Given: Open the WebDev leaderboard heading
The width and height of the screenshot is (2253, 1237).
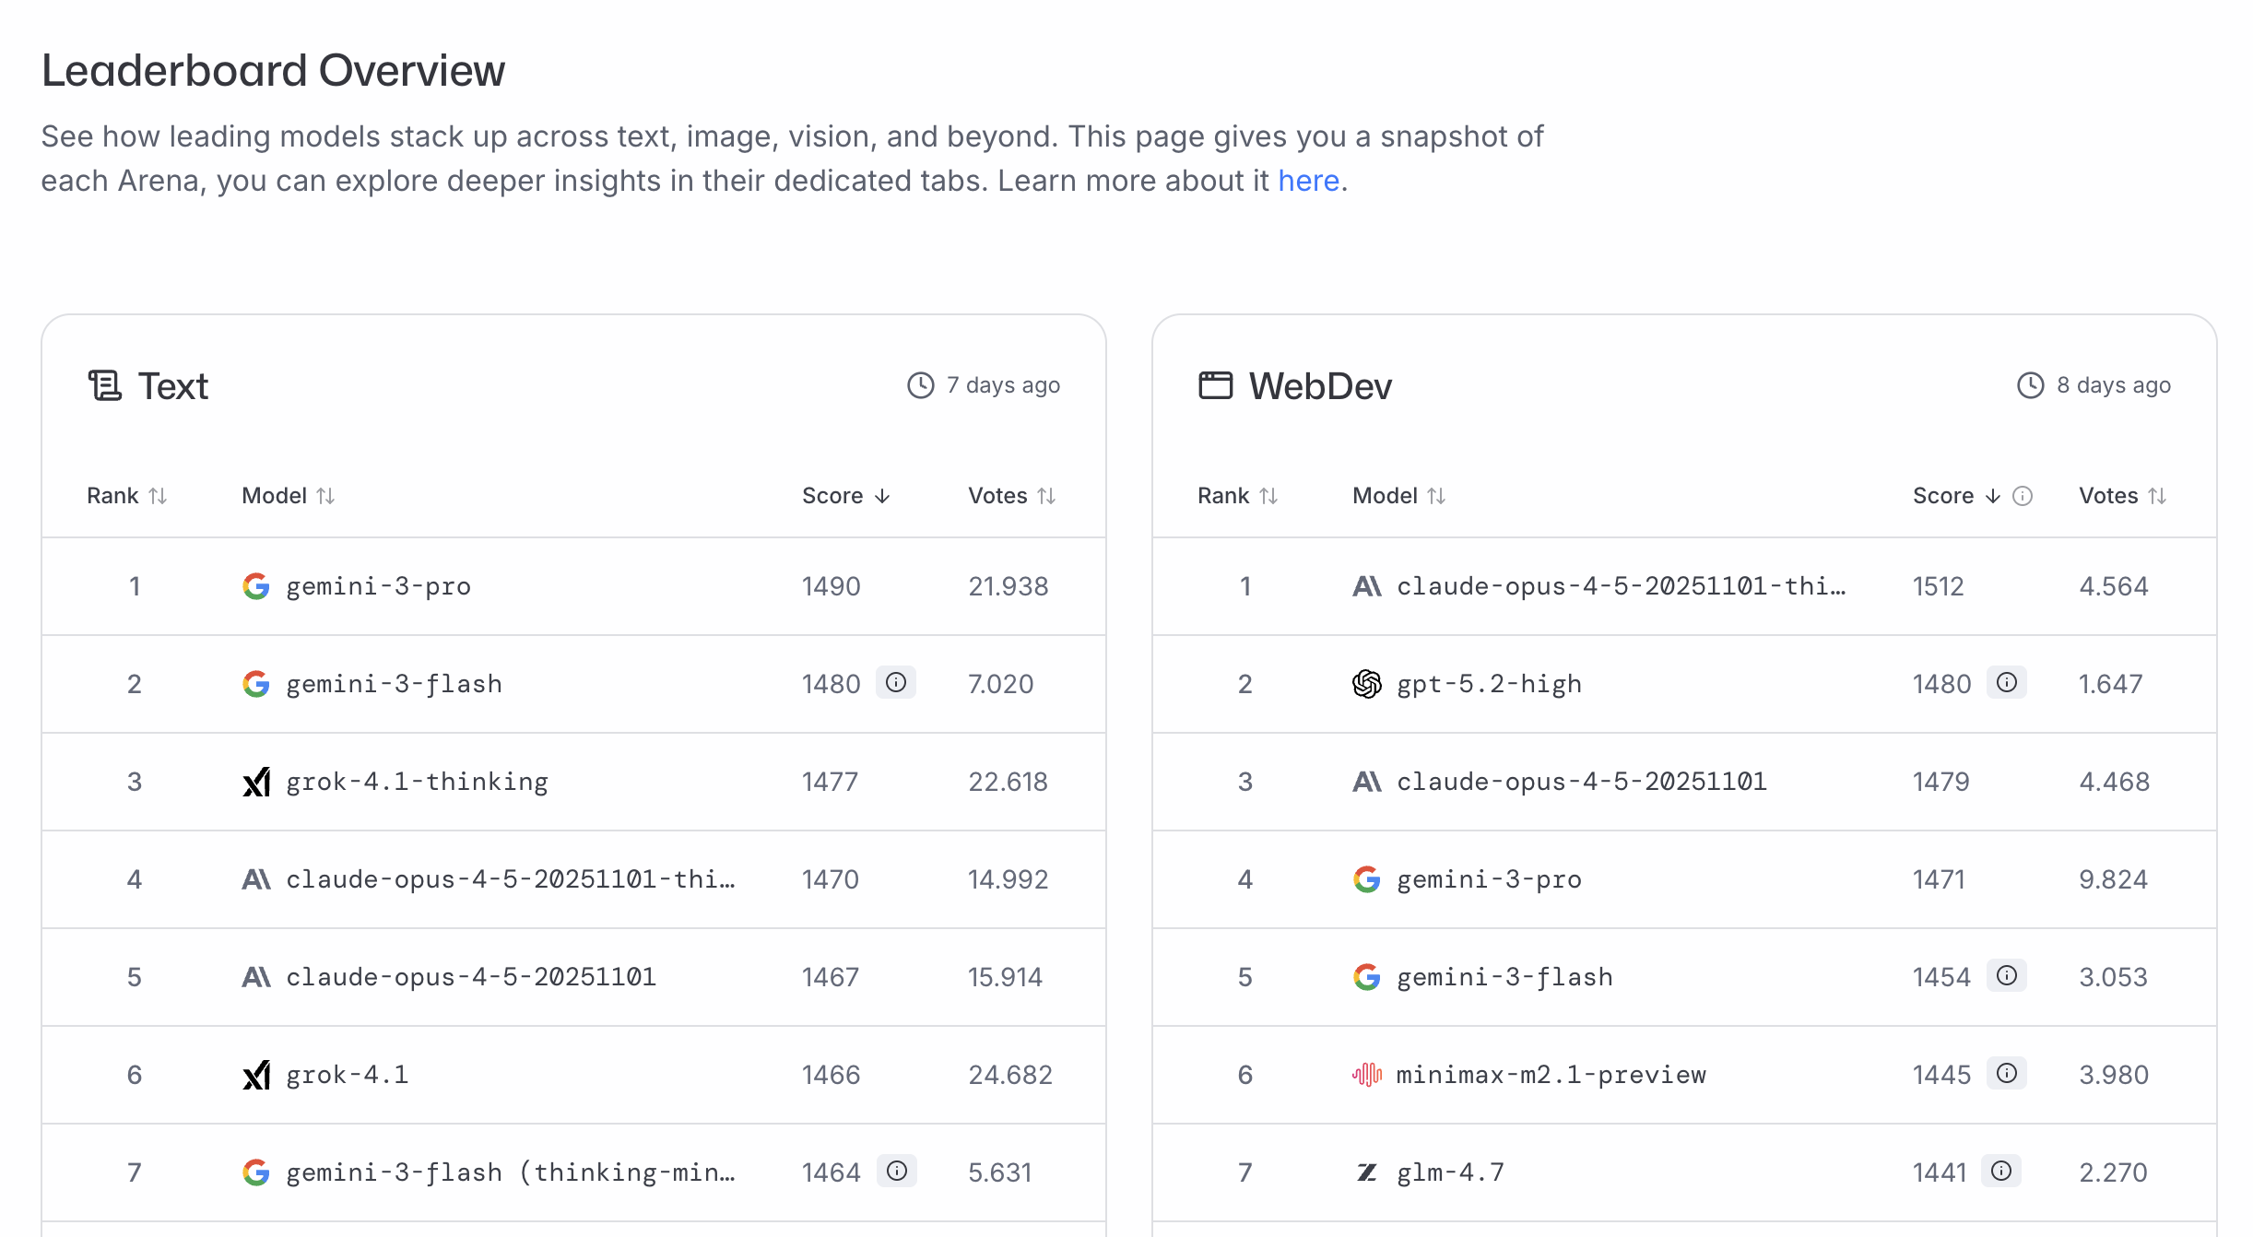Looking at the screenshot, I should 1320,386.
